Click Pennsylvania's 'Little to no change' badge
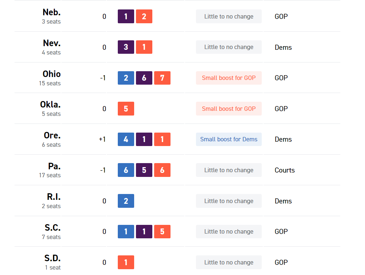 click(229, 170)
